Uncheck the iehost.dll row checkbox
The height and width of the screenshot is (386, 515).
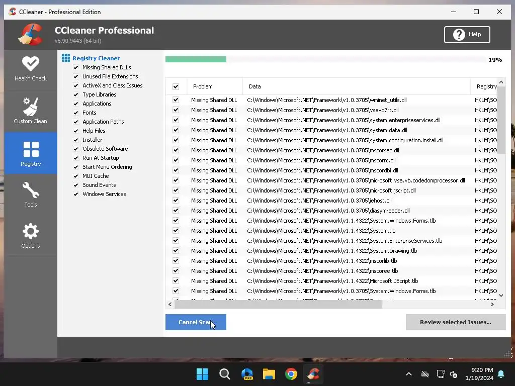(x=176, y=200)
